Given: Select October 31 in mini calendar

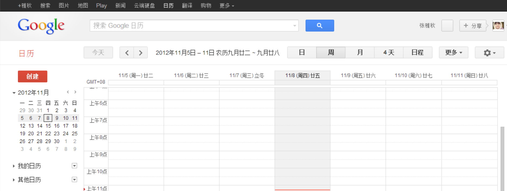Looking at the screenshot, I should click(39, 110).
